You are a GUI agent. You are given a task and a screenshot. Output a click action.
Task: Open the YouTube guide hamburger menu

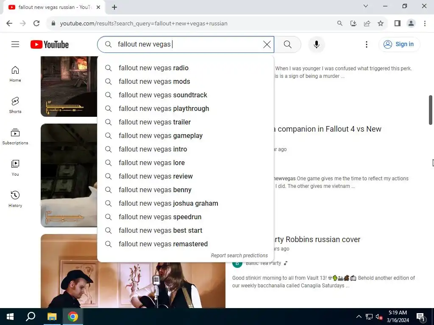(15, 44)
